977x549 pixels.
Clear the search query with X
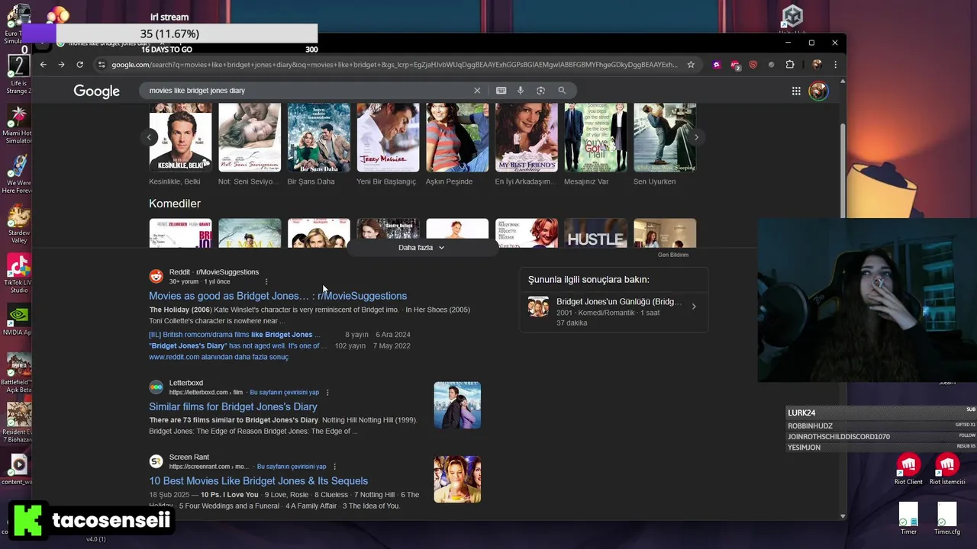477,90
